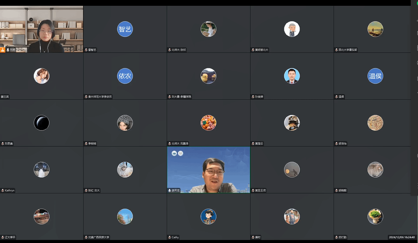Select the webcam video with bookshelf background
This screenshot has width=418, height=243.
coord(42,29)
